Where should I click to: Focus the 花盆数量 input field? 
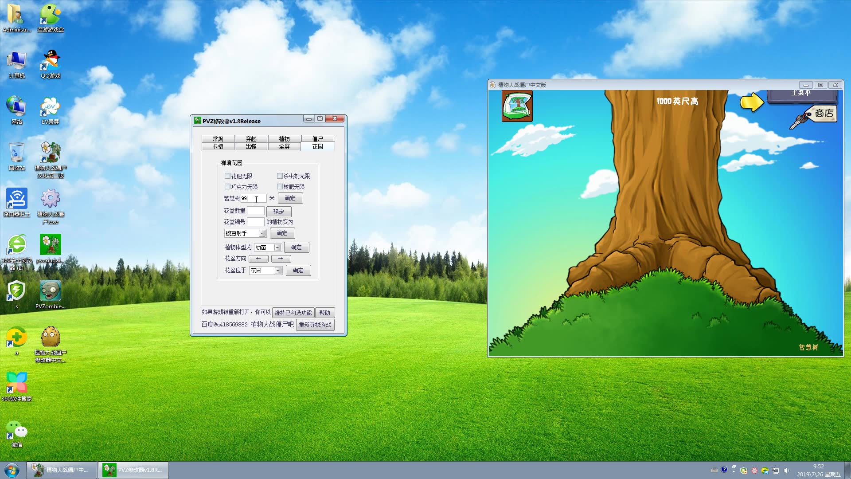[256, 211]
